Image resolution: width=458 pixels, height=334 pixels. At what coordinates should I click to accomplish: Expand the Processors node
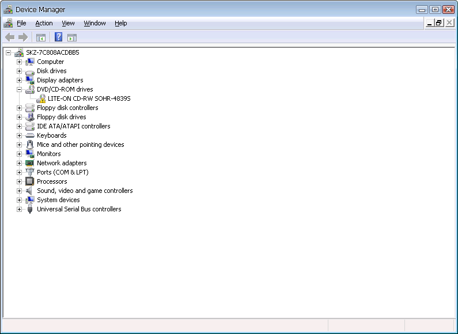click(19, 181)
